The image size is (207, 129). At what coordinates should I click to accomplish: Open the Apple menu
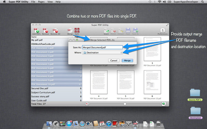pyautogui.click(x=4, y=2)
